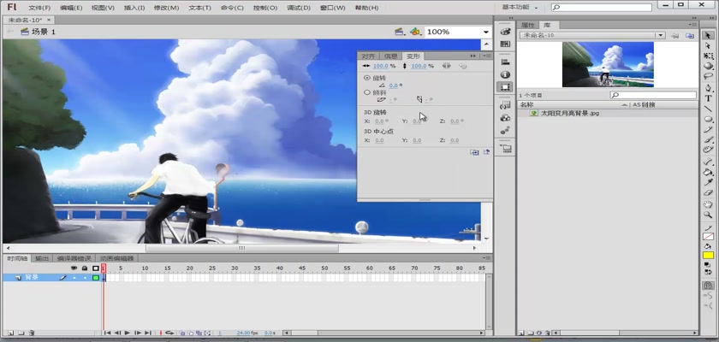Select library item 太阳变月亮背景.jpg
This screenshot has width=719, height=342.
tap(570, 113)
